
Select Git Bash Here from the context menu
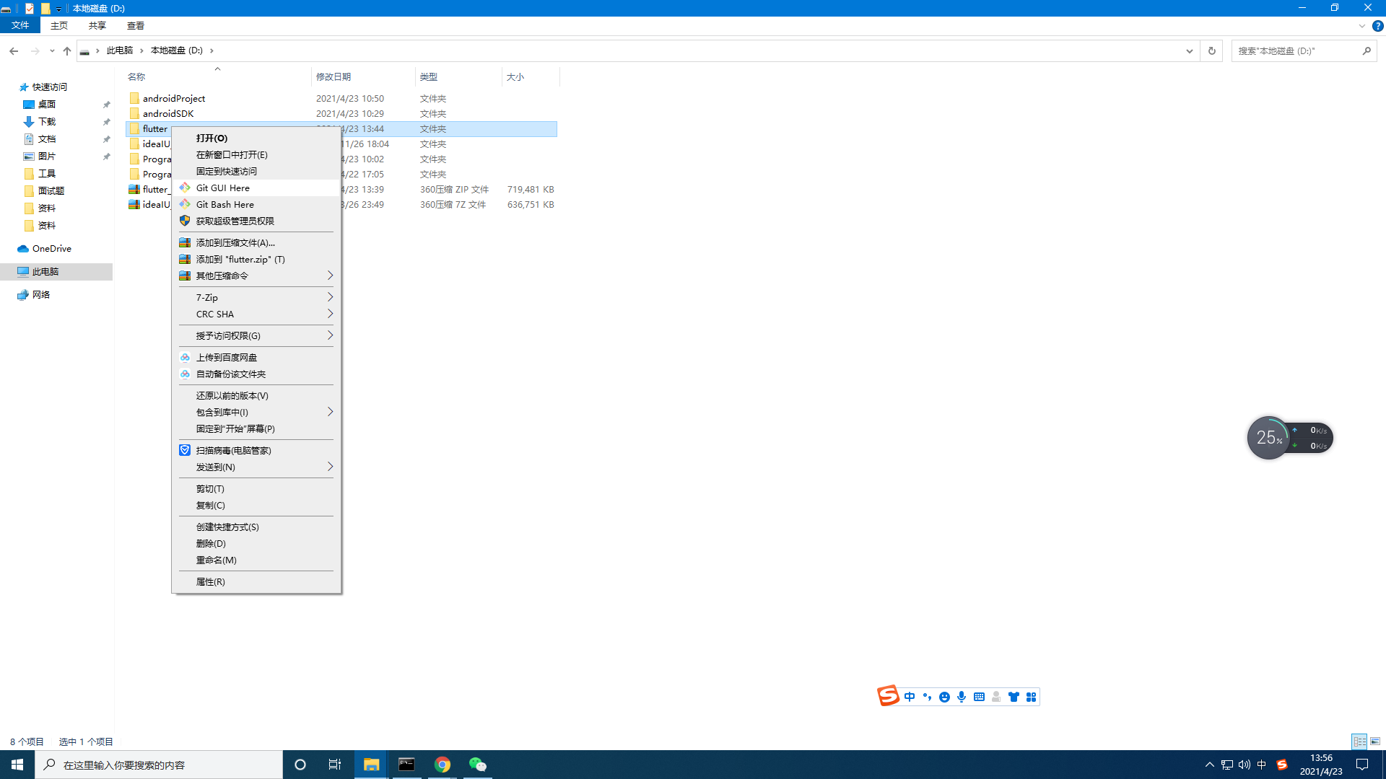[226, 204]
